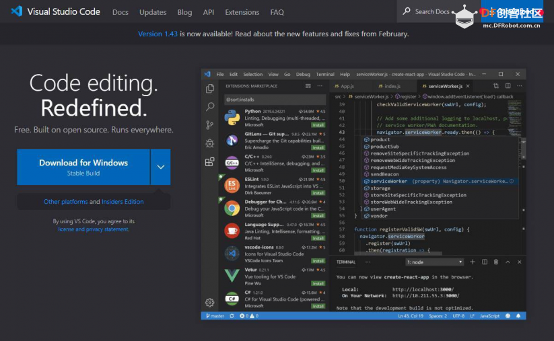
Task: Open the terminal selector dropdown 1: node
Action: pos(434,262)
